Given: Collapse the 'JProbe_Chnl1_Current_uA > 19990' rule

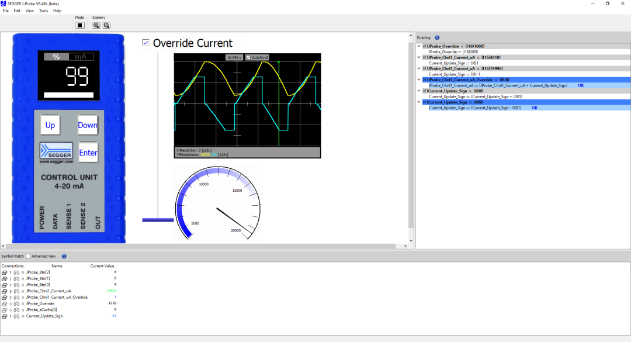Looking at the screenshot, I should click(419, 68).
